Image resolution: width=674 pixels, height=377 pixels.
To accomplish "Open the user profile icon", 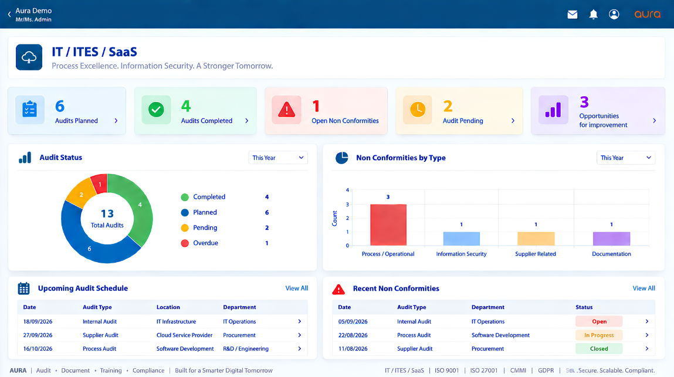I will coord(614,14).
